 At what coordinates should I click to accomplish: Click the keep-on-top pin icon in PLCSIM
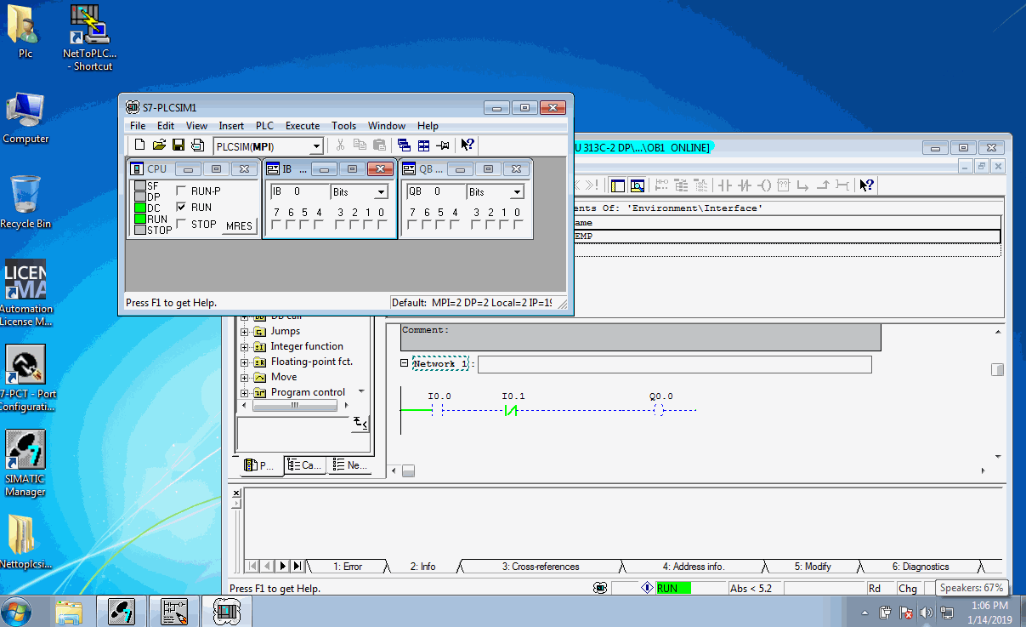[x=443, y=145]
